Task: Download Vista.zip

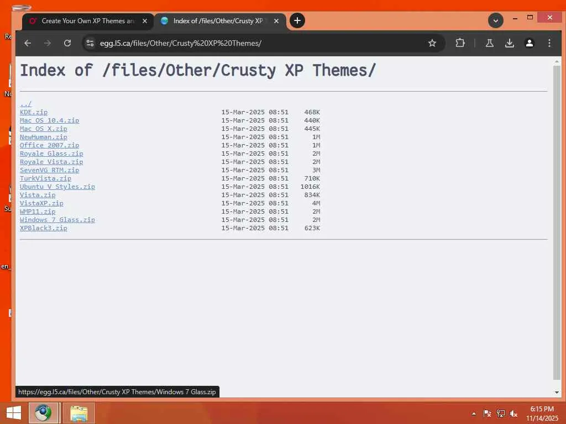Action: [38, 195]
